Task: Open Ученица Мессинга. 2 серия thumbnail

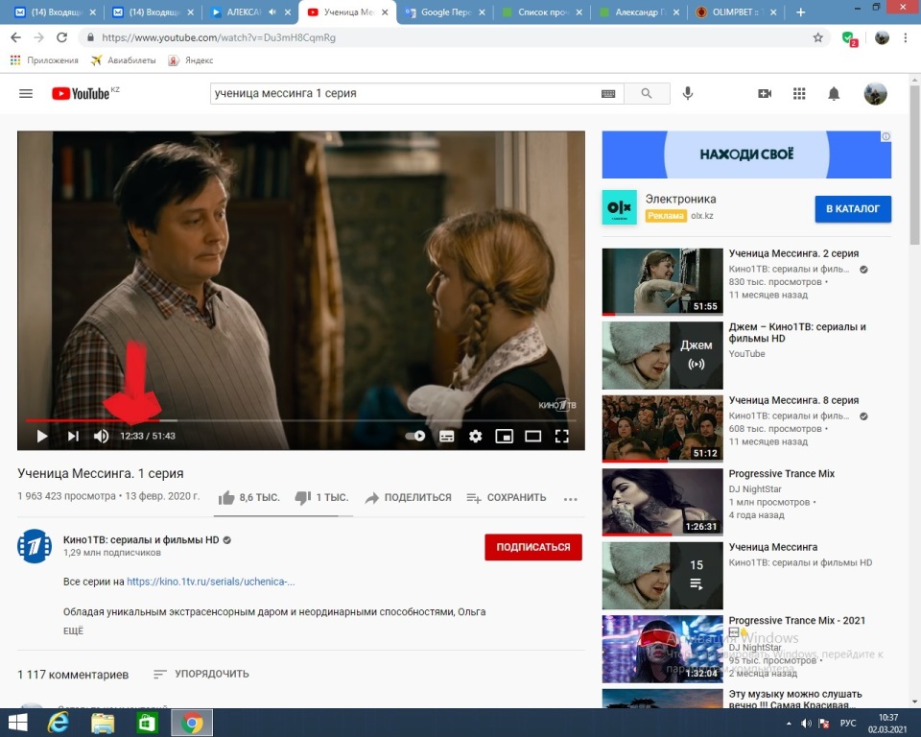Action: click(663, 281)
